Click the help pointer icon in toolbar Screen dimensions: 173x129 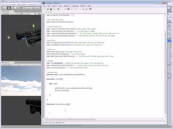pos(90,9)
